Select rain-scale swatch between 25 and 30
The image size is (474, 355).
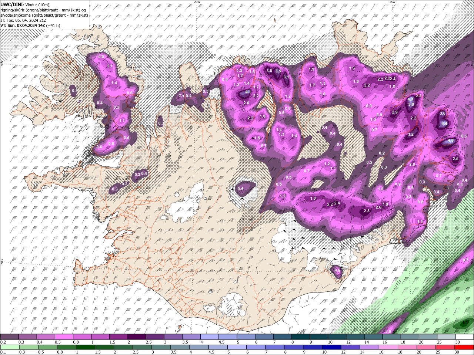coord(444,347)
